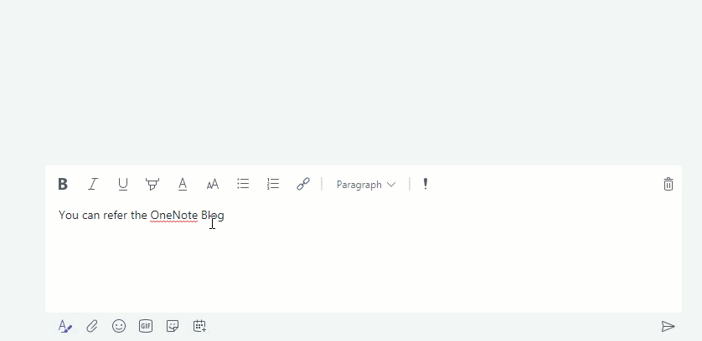Send the message
702x341 pixels.
tap(668, 327)
